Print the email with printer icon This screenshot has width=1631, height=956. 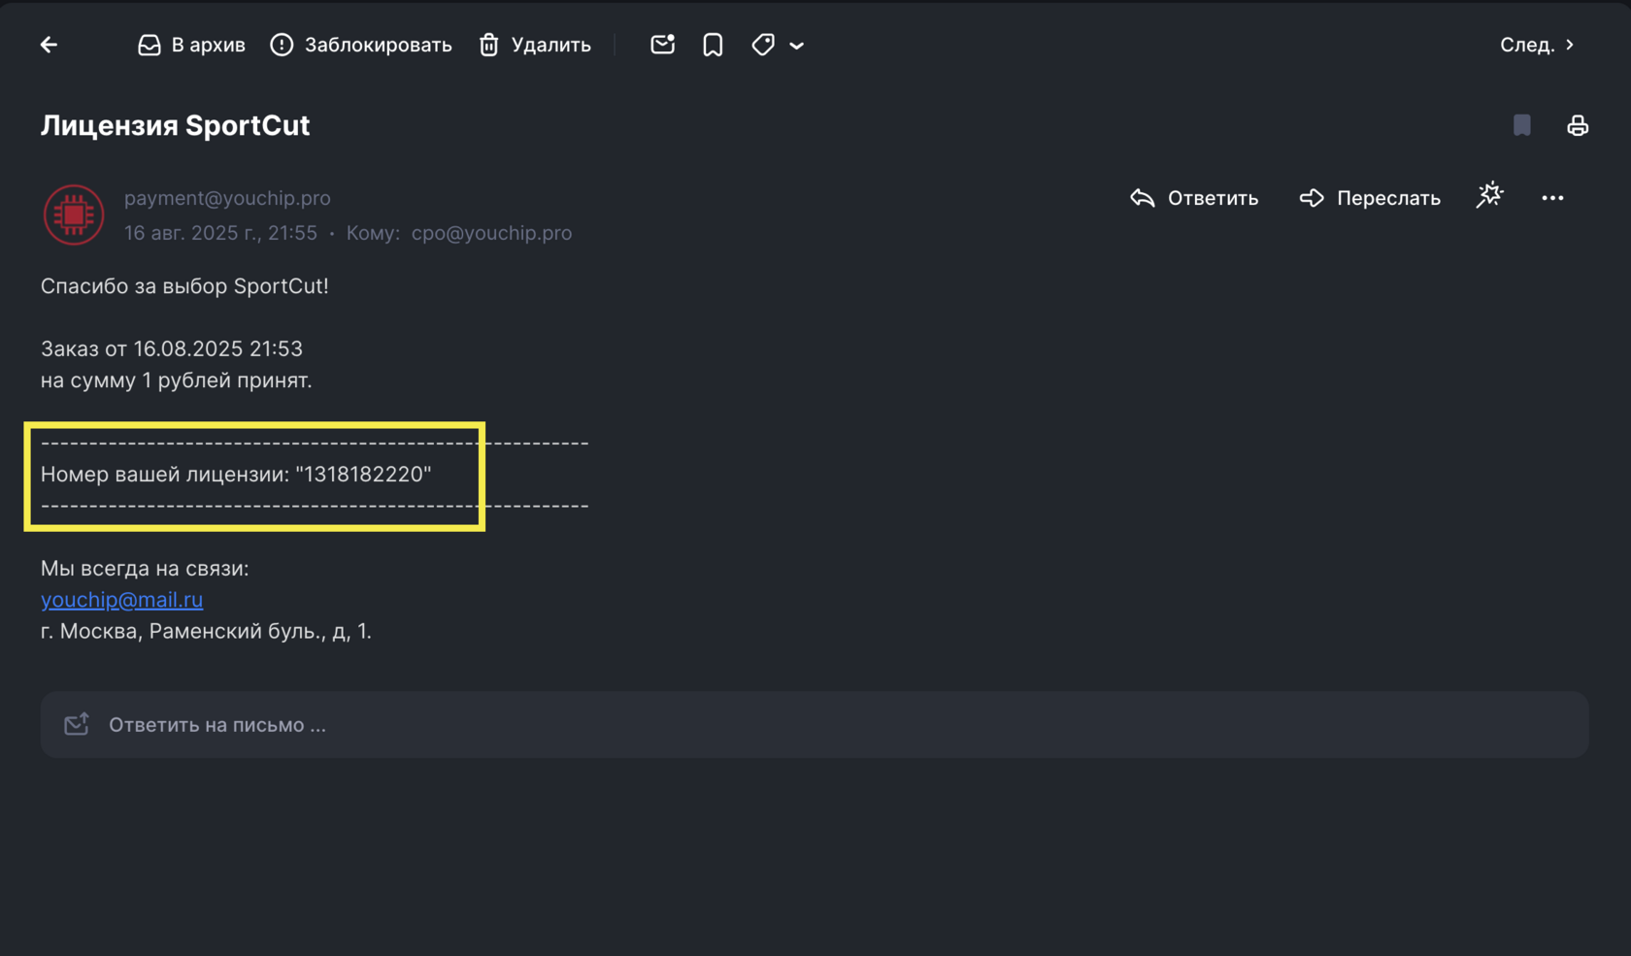point(1578,125)
